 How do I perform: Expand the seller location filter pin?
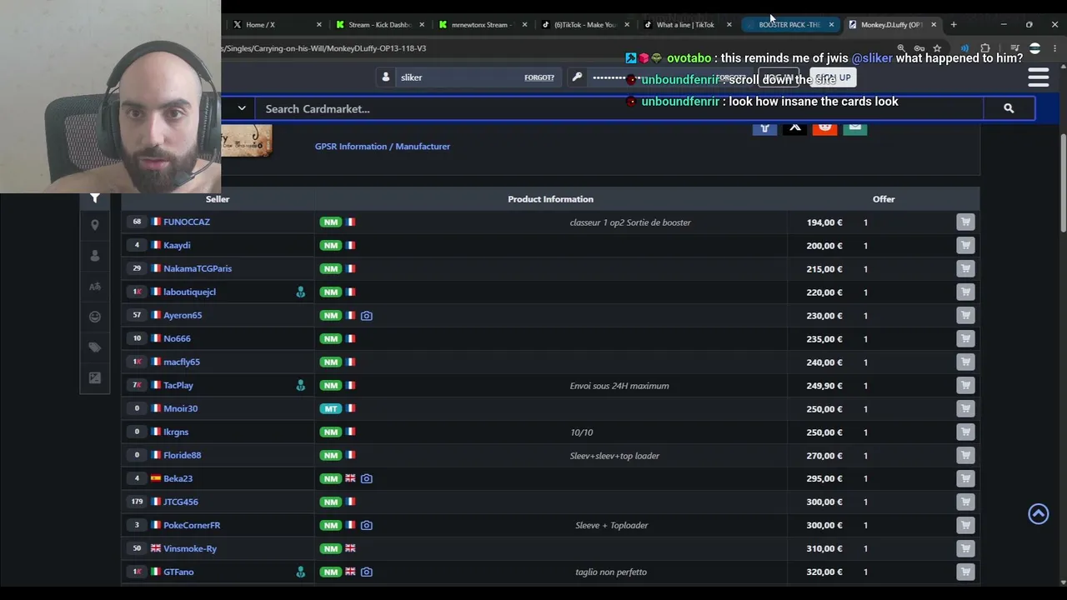pos(95,225)
